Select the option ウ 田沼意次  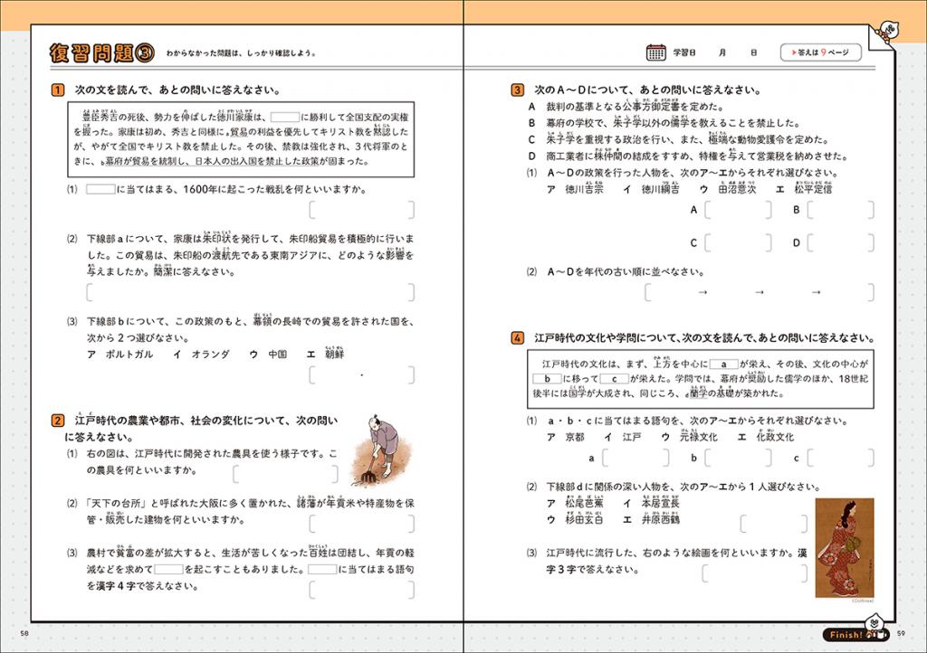[728, 188]
